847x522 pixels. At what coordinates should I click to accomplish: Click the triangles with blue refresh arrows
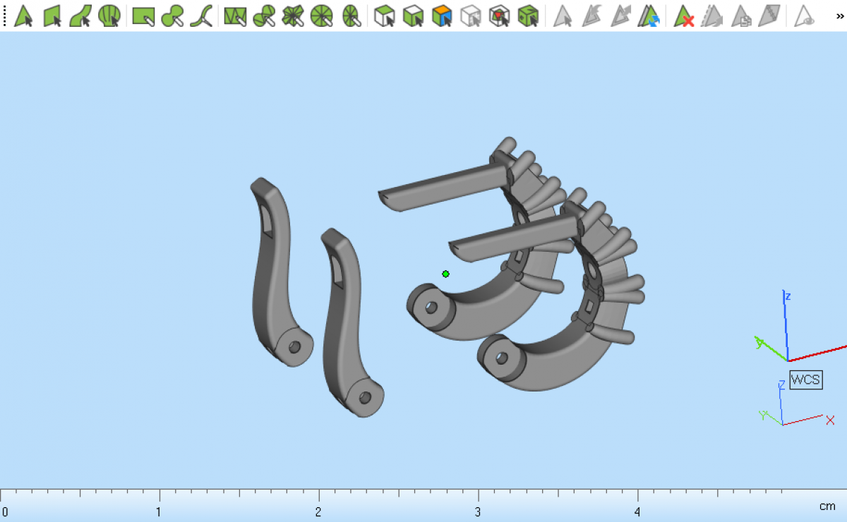(x=649, y=16)
